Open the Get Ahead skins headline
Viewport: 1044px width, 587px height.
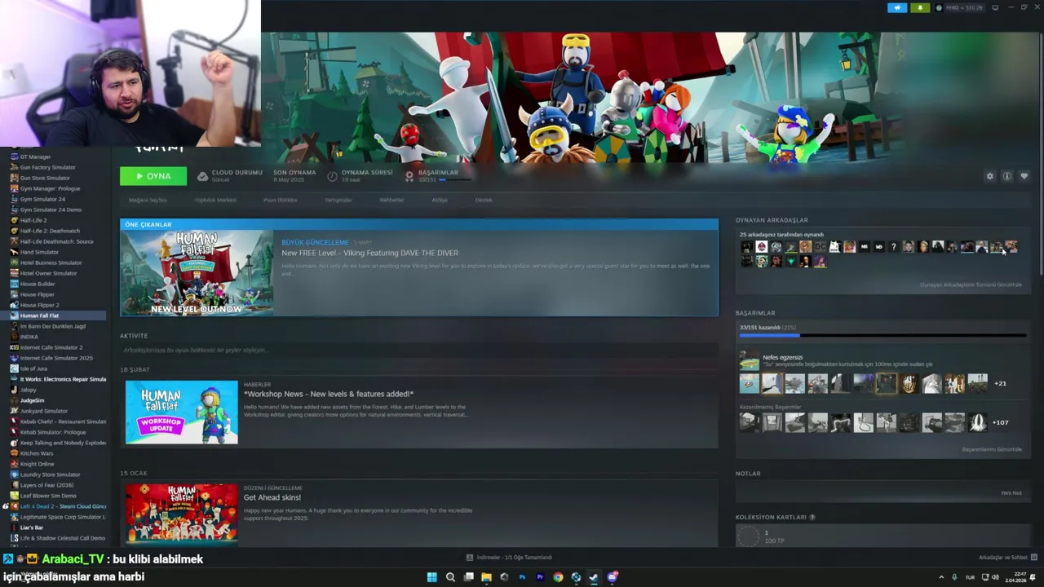pos(272,497)
